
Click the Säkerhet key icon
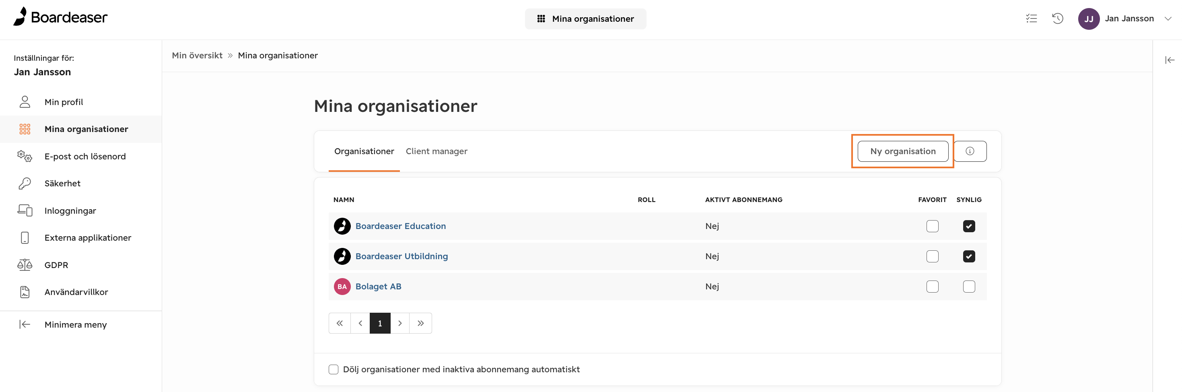[25, 183]
